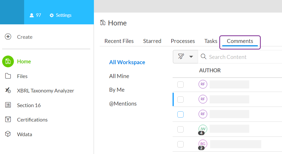Click the Files folder icon
The image size is (282, 154).
8,76
